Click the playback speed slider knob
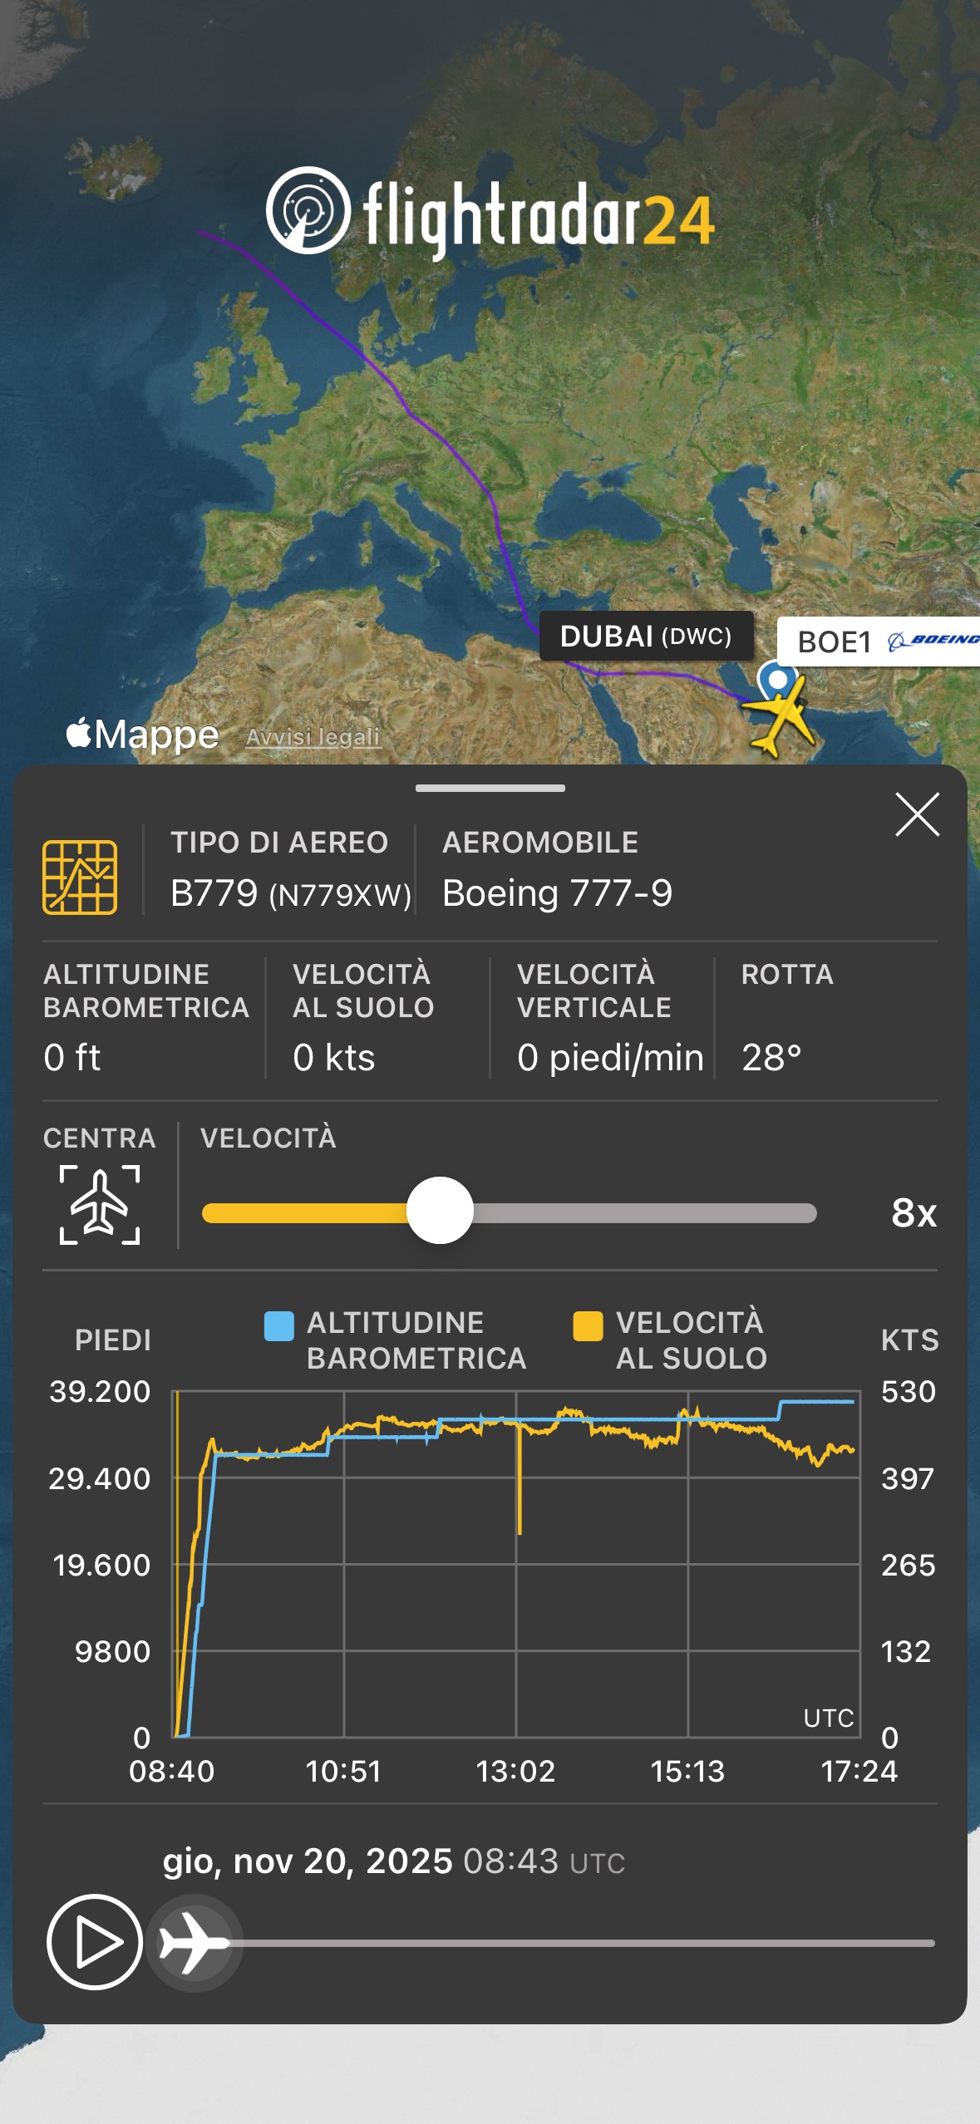980x2124 pixels. 440,1211
